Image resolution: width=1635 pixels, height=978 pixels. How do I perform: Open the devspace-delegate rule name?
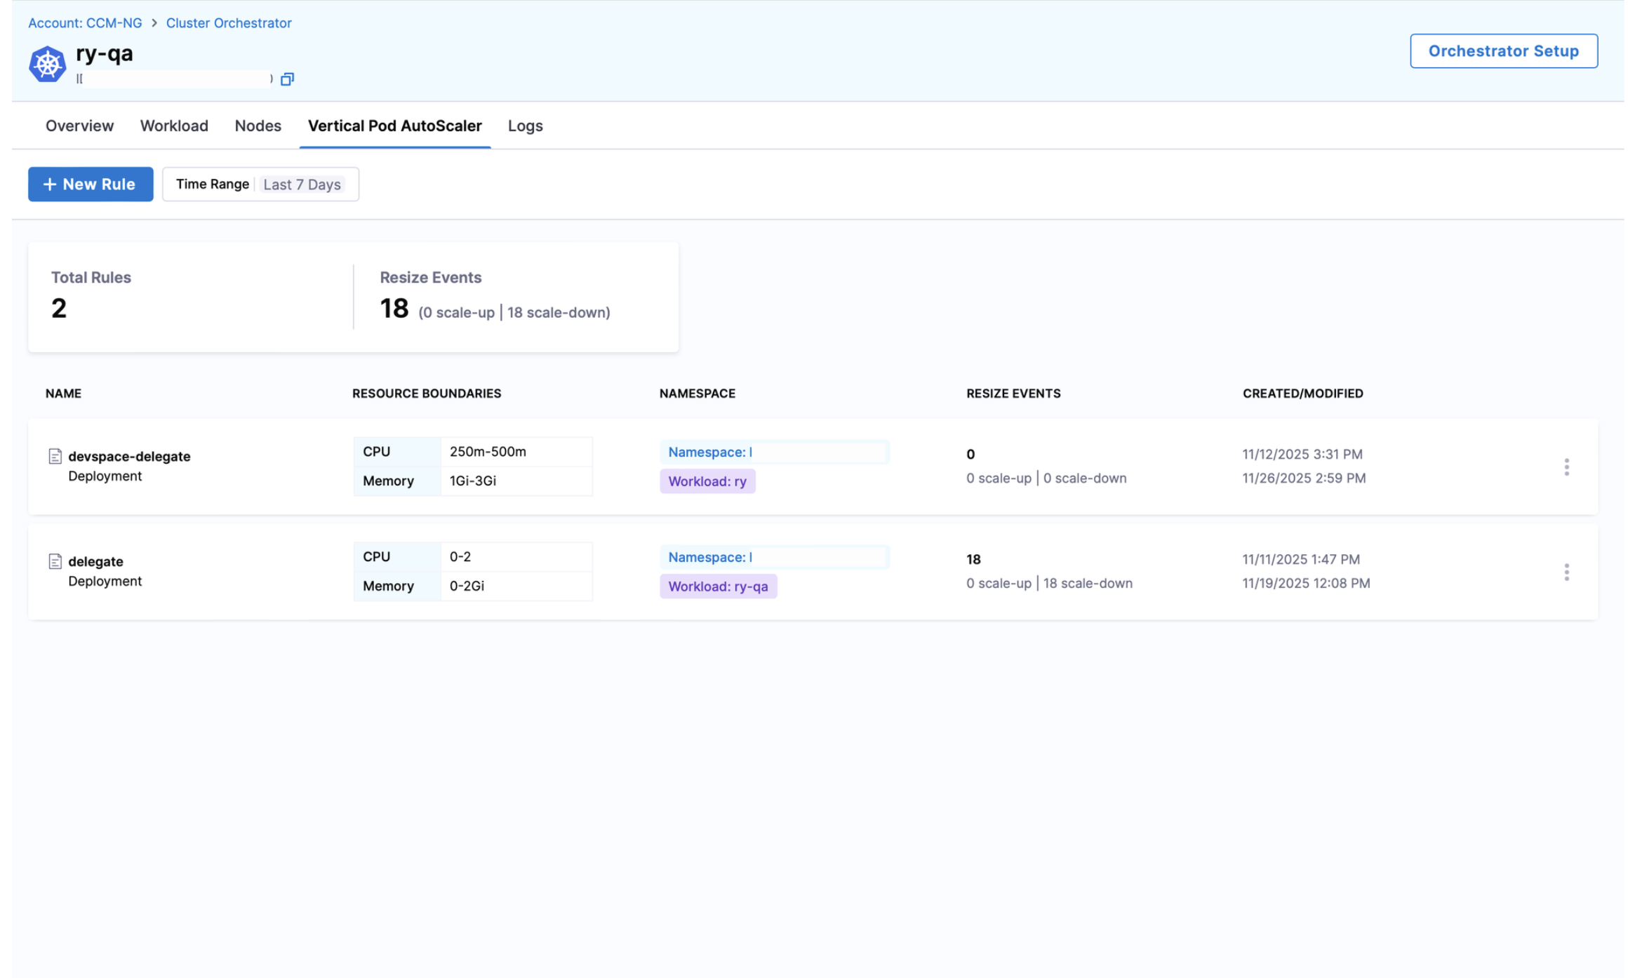[x=129, y=457]
